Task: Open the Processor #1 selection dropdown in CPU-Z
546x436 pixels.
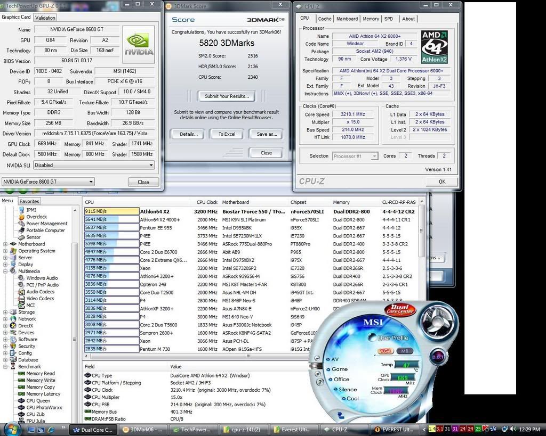Action: pyautogui.click(x=355, y=156)
